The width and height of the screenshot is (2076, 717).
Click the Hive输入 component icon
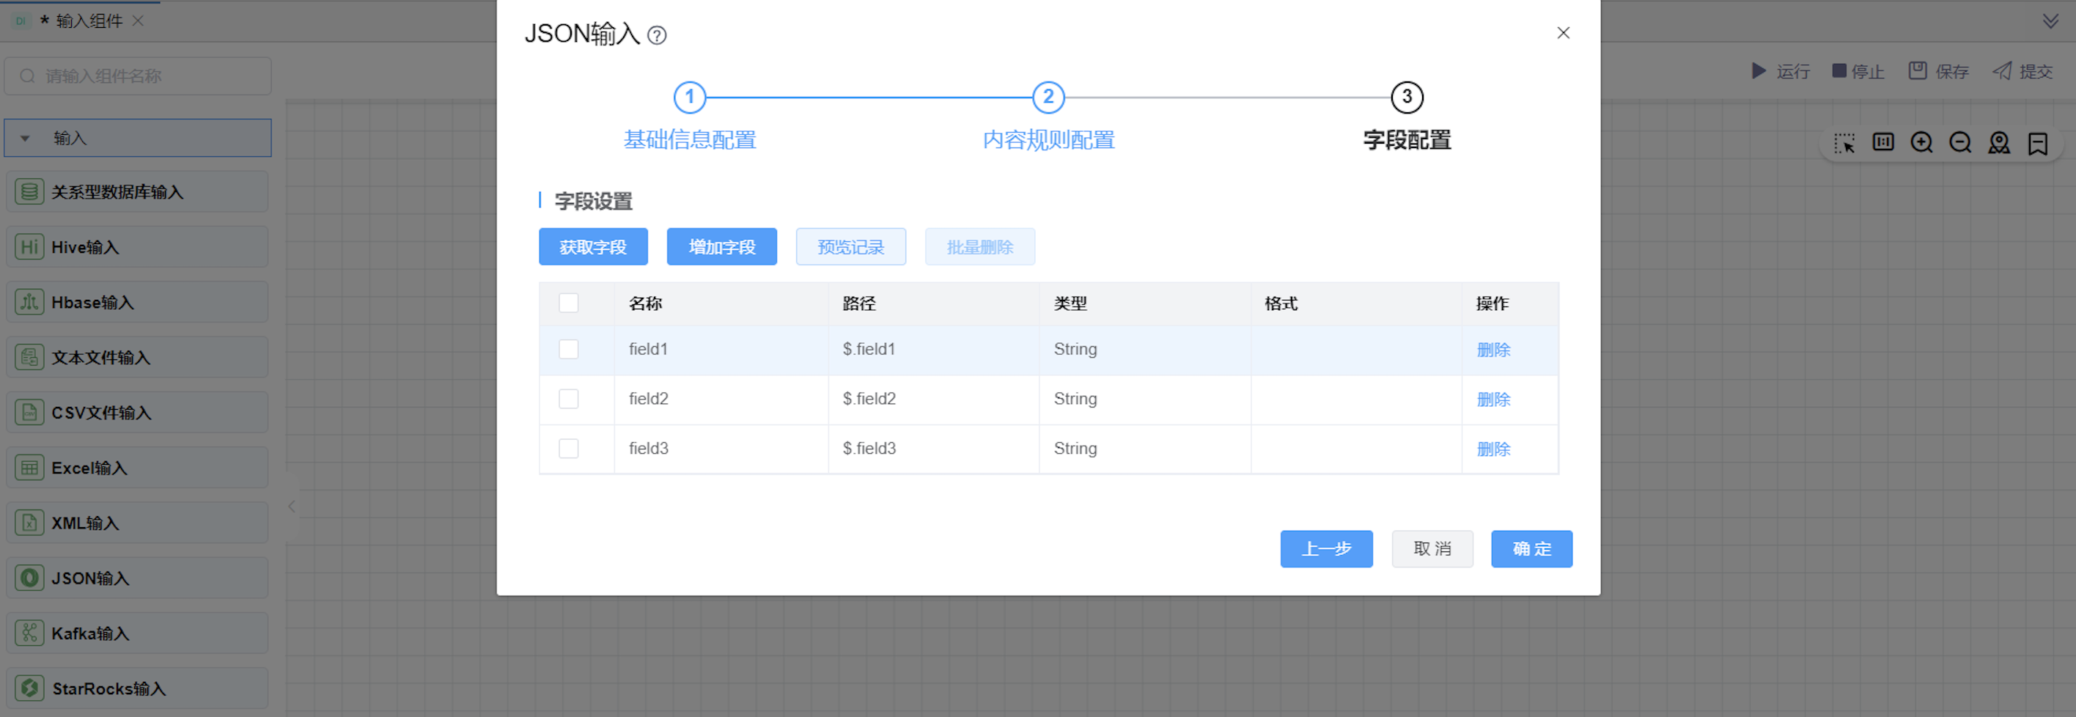tap(29, 246)
